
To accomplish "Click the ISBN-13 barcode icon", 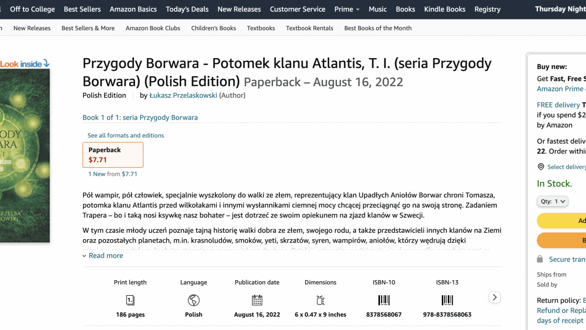I will 447,300.
